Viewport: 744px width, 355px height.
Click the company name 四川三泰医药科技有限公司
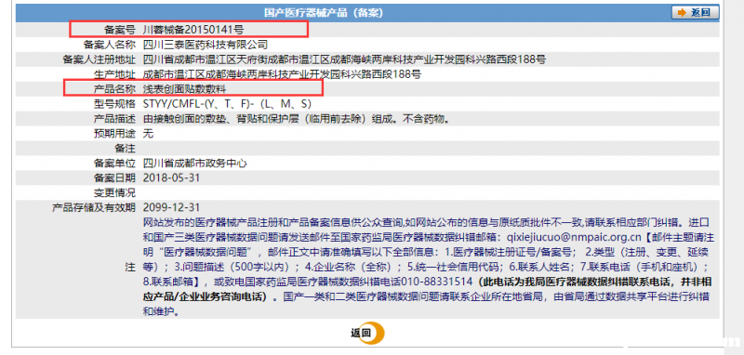coord(205,45)
